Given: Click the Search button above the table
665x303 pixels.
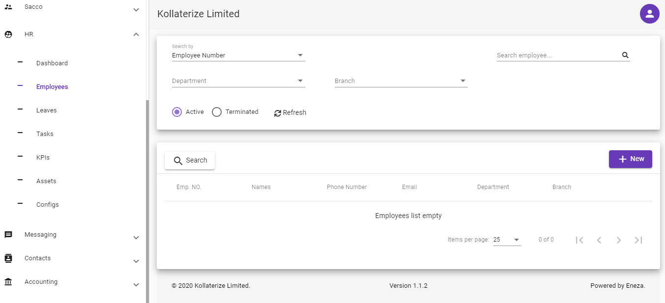Looking at the screenshot, I should coord(190,160).
